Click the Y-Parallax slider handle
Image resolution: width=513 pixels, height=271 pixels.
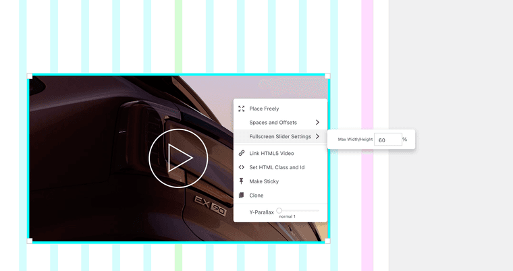(279, 211)
